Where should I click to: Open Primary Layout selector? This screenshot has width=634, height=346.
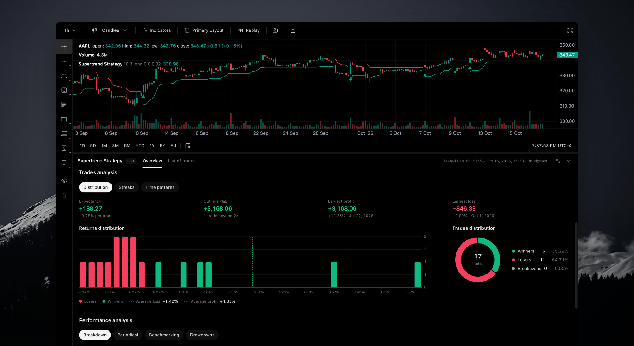(x=204, y=30)
